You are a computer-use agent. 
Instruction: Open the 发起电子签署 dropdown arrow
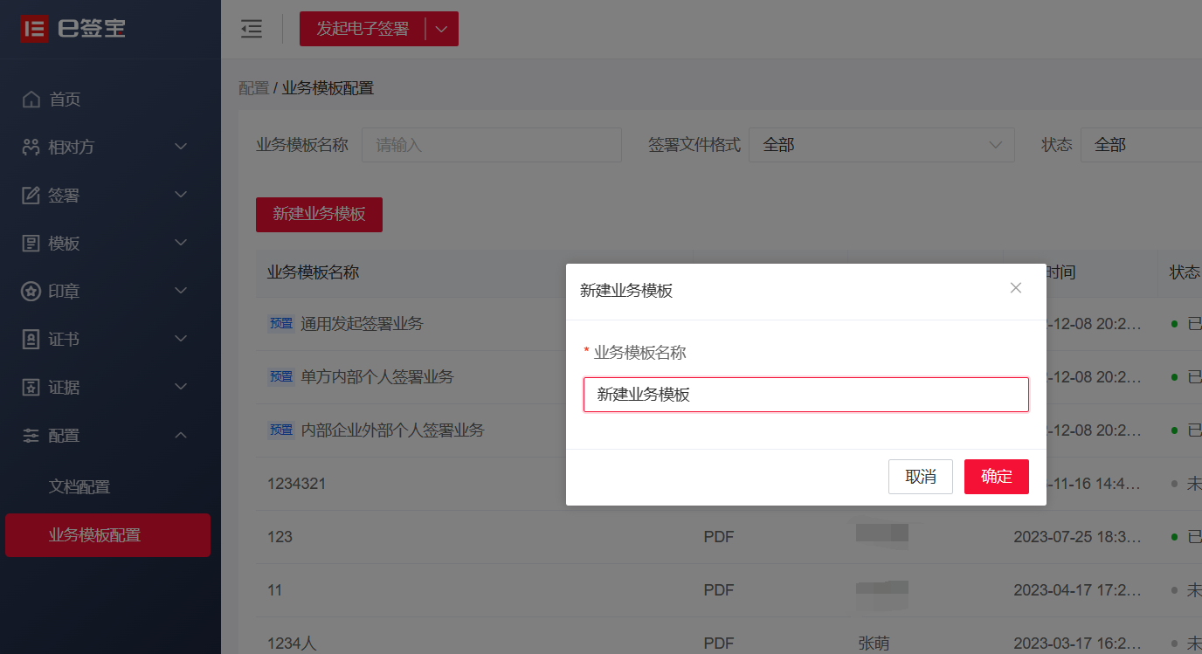[441, 29]
